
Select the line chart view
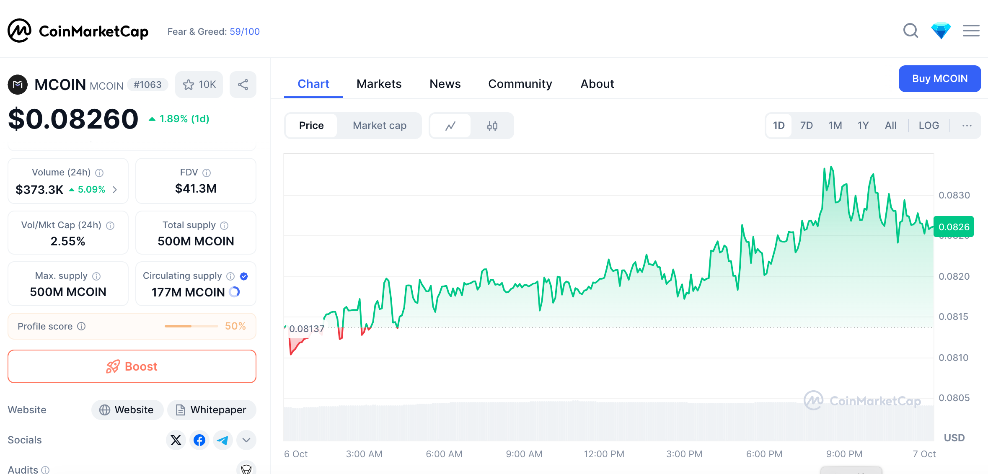point(450,126)
